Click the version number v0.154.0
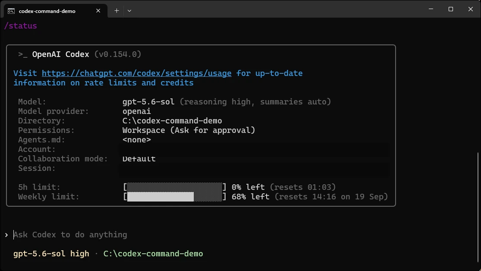 click(118, 54)
